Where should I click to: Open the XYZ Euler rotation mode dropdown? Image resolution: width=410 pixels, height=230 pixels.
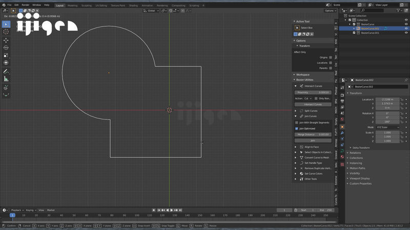[387, 127]
